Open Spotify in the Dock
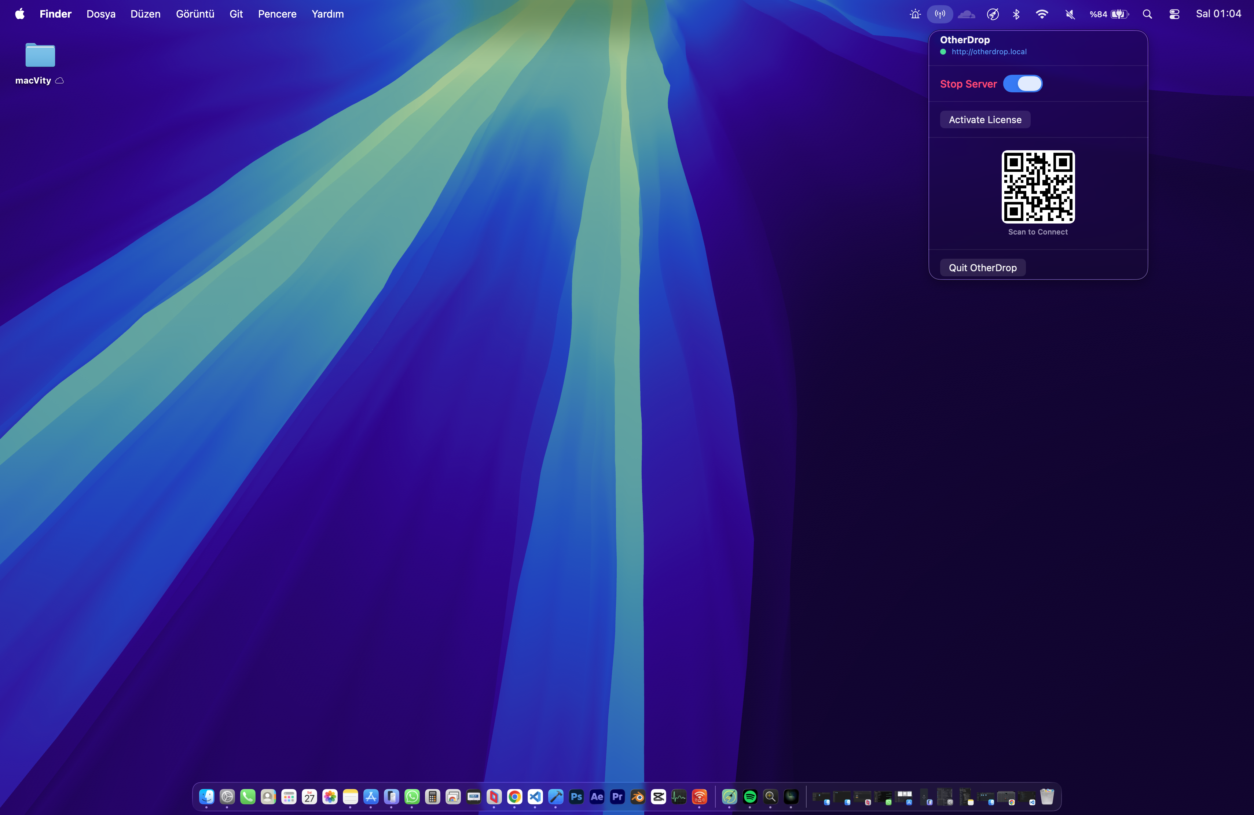Image resolution: width=1254 pixels, height=815 pixels. point(750,797)
